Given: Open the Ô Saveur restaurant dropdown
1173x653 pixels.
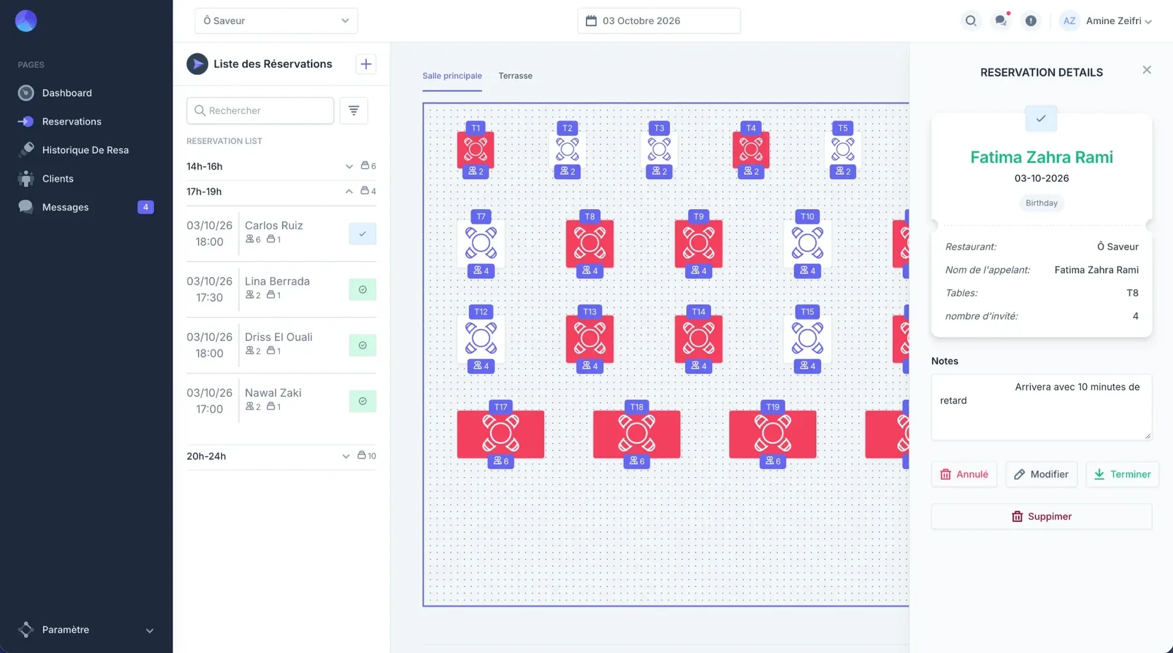Looking at the screenshot, I should point(276,21).
